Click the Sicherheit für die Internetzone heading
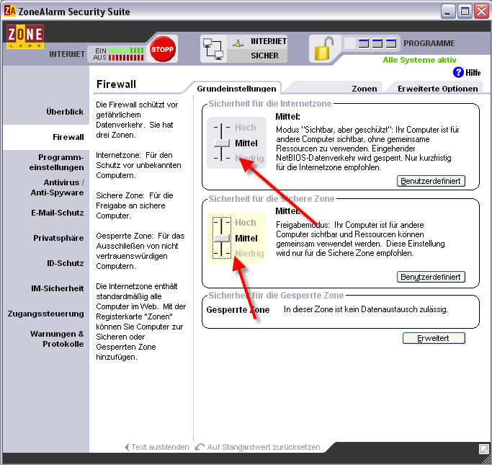The width and height of the screenshot is (492, 465). pyautogui.click(x=270, y=104)
